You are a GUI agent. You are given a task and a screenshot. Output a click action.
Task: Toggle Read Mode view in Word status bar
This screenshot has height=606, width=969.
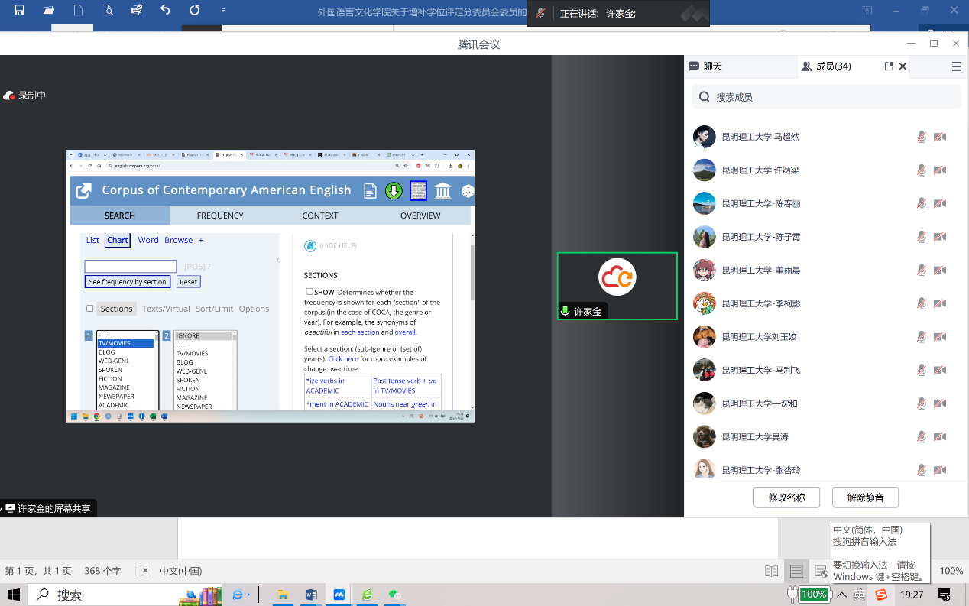tap(771, 571)
